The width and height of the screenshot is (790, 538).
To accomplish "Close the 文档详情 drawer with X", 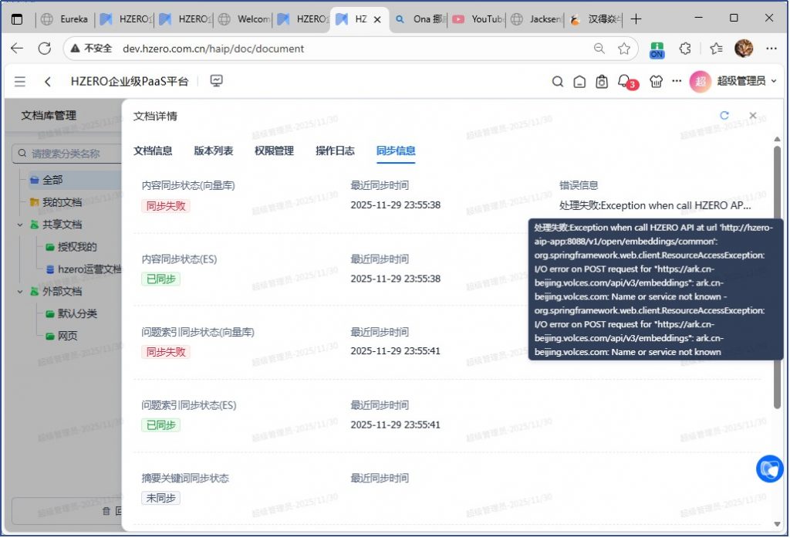I will tap(753, 116).
